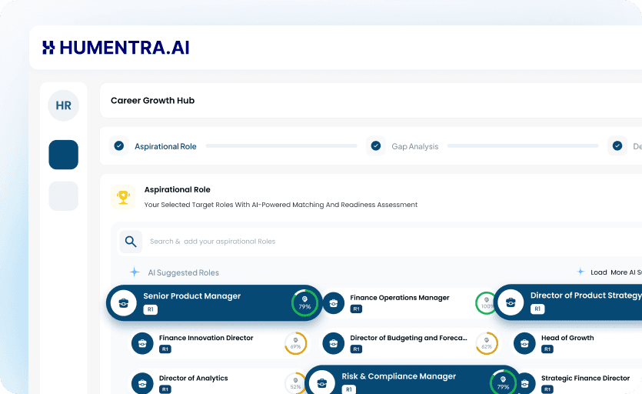Select the Finance Innovation Director role
This screenshot has height=394, width=642.
pos(219,343)
